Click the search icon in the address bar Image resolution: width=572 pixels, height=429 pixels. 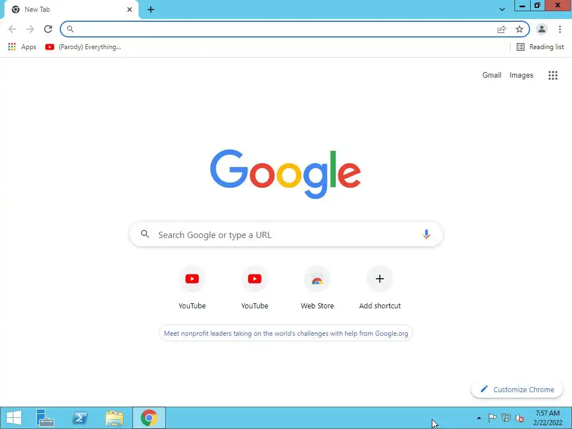tap(70, 29)
